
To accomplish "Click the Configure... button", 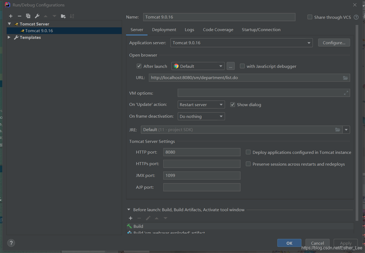I will click(334, 43).
